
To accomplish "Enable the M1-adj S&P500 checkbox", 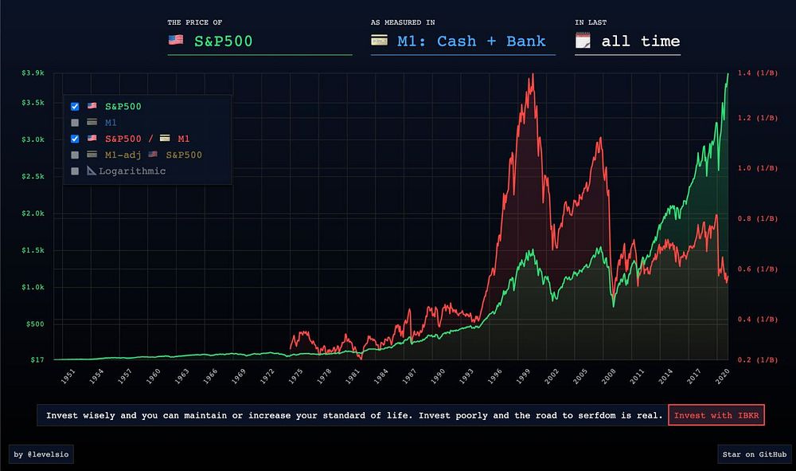I will tap(75, 155).
